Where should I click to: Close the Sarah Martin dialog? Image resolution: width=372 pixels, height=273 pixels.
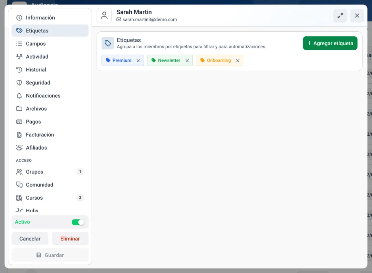click(357, 16)
